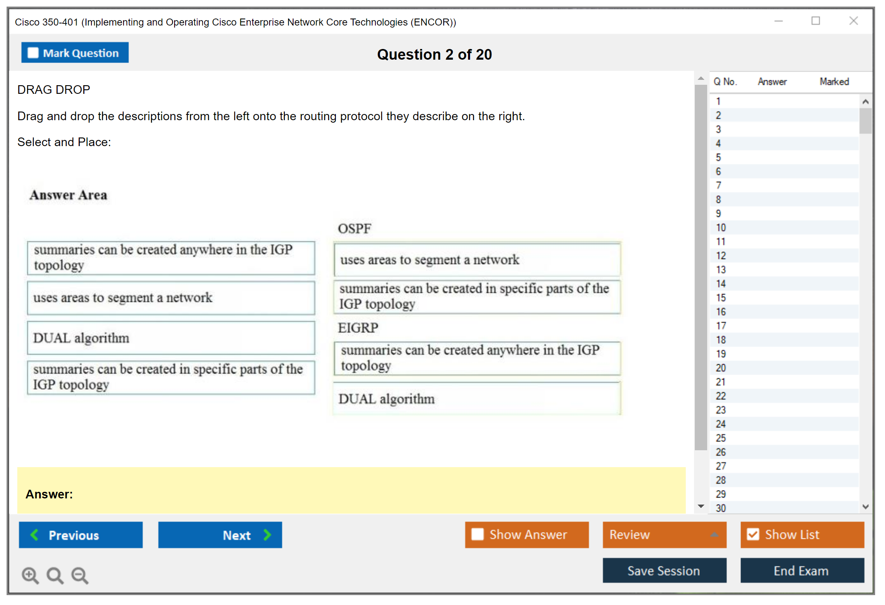The width and height of the screenshot is (885, 605).
Task: Click the main content vertical scrollbar
Action: pos(701,268)
